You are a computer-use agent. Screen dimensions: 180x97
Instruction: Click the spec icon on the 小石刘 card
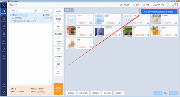click(91, 23)
